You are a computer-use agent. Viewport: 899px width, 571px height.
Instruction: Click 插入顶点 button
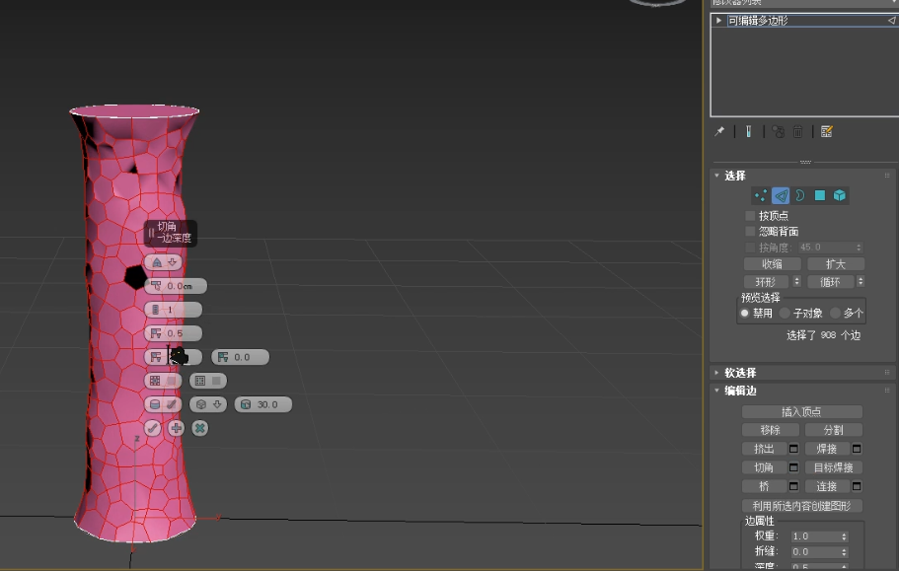[x=801, y=412]
